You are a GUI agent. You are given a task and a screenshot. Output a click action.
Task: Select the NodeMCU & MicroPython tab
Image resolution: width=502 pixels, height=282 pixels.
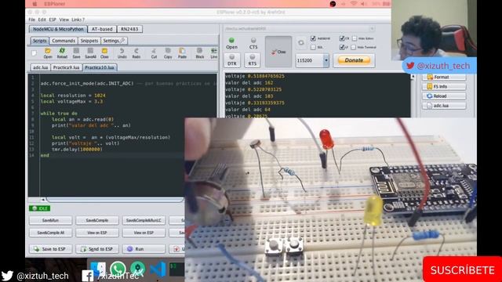click(x=58, y=29)
